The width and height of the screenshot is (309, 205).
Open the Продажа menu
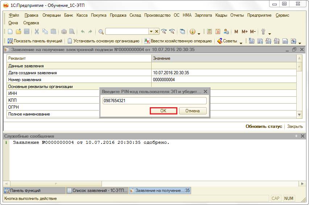click(118, 15)
